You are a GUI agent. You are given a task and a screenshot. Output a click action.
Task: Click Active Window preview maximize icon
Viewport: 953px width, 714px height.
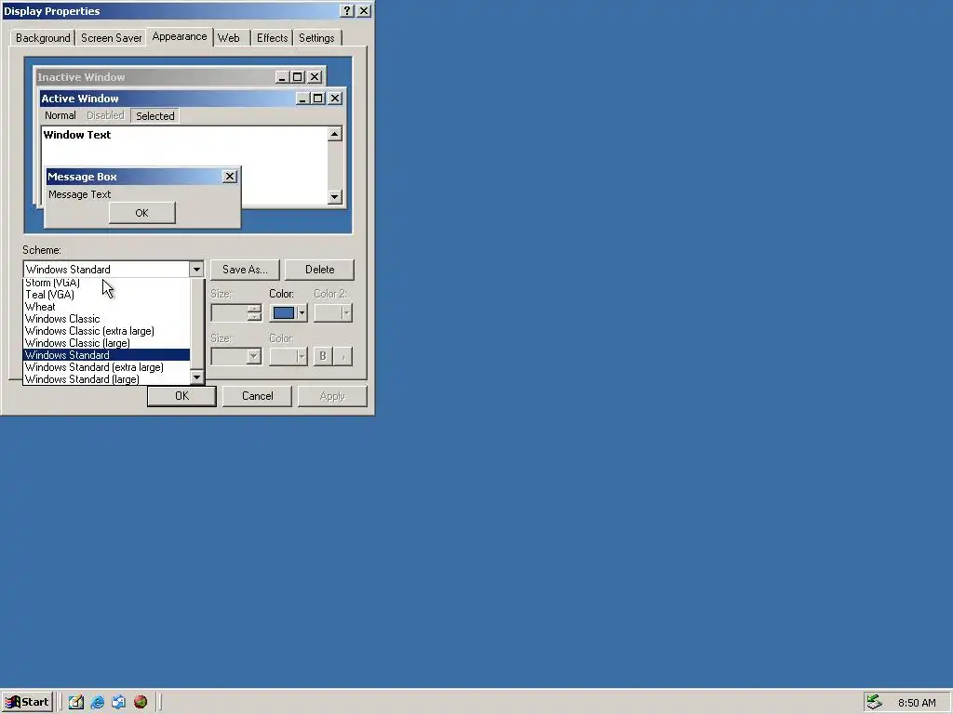(318, 99)
